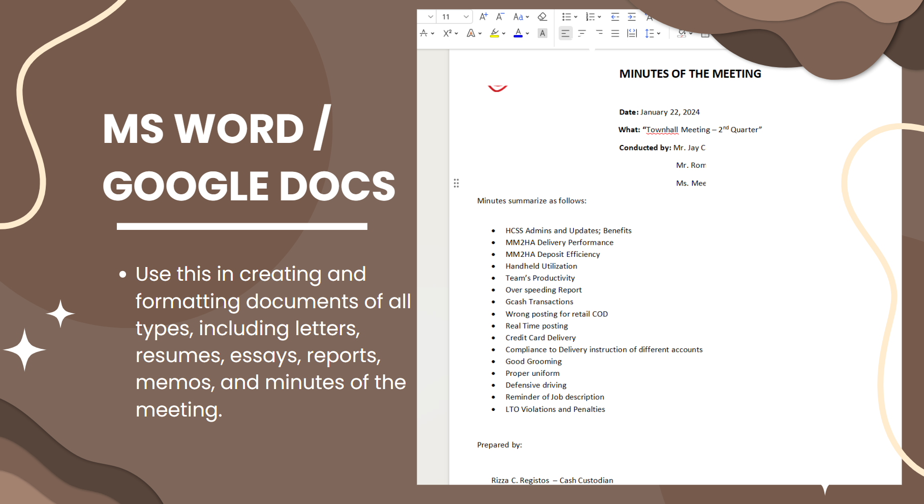Toggle distributed paragraph alignment

pos(632,34)
